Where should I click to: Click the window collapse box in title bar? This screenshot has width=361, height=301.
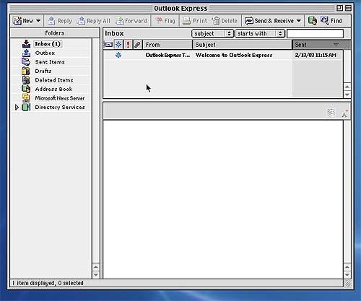[x=348, y=8]
